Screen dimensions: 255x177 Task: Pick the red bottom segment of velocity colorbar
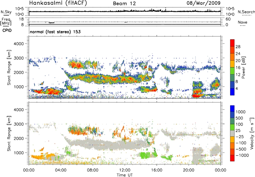[x=232, y=158]
